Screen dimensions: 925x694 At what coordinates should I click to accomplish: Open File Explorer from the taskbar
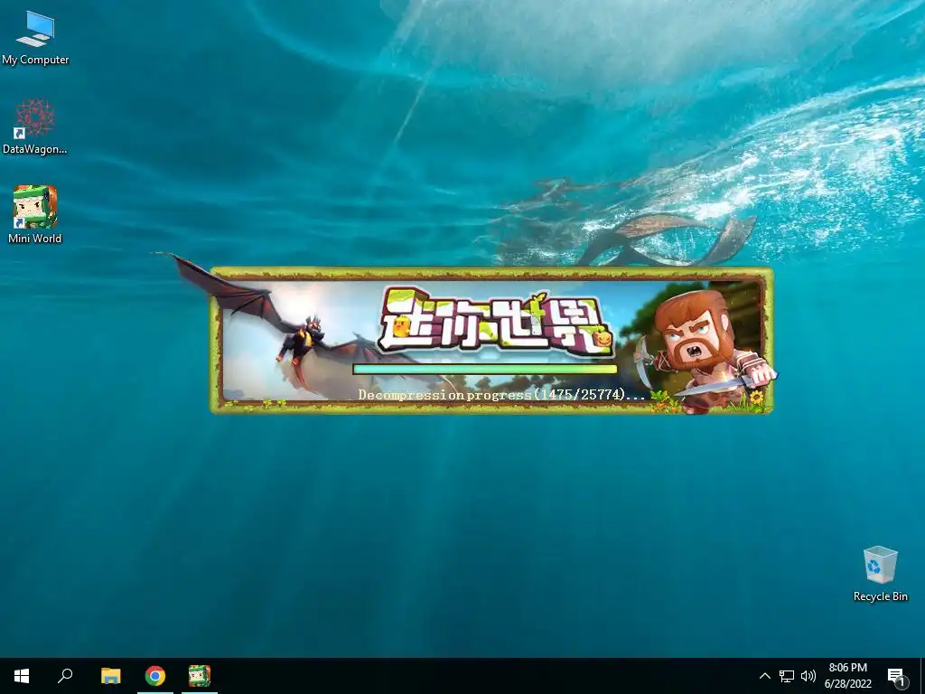tap(110, 676)
